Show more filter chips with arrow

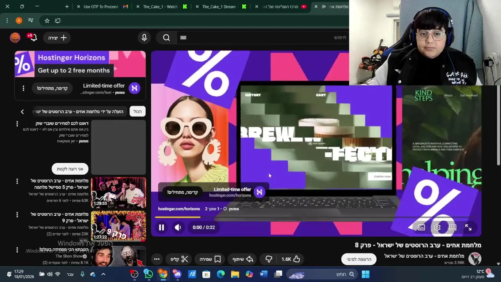coord(22,112)
